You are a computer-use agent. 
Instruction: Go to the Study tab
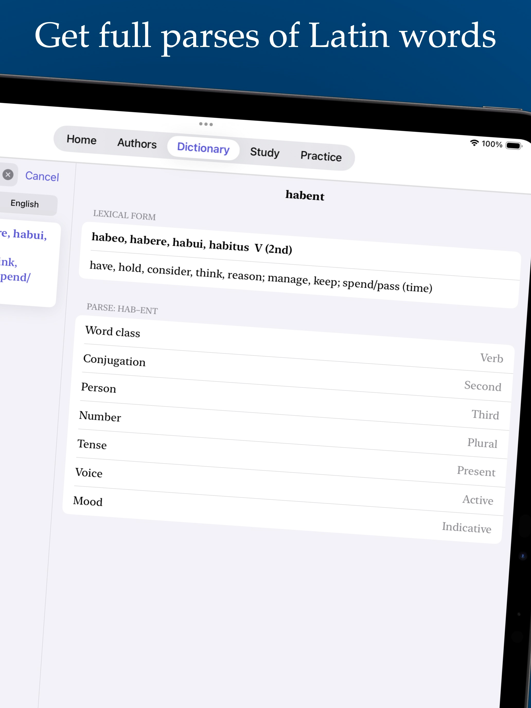[x=265, y=152]
